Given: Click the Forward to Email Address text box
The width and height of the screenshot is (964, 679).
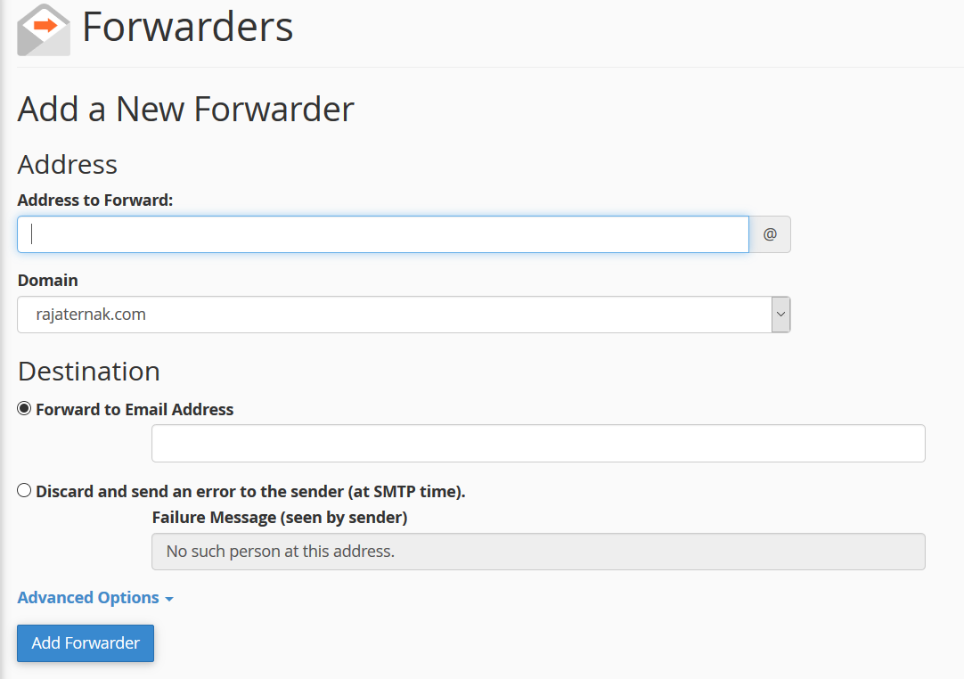Looking at the screenshot, I should click(x=538, y=444).
